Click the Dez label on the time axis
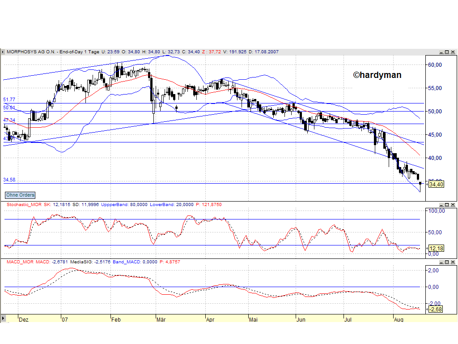This screenshot has width=458, height=344. tap(23, 320)
